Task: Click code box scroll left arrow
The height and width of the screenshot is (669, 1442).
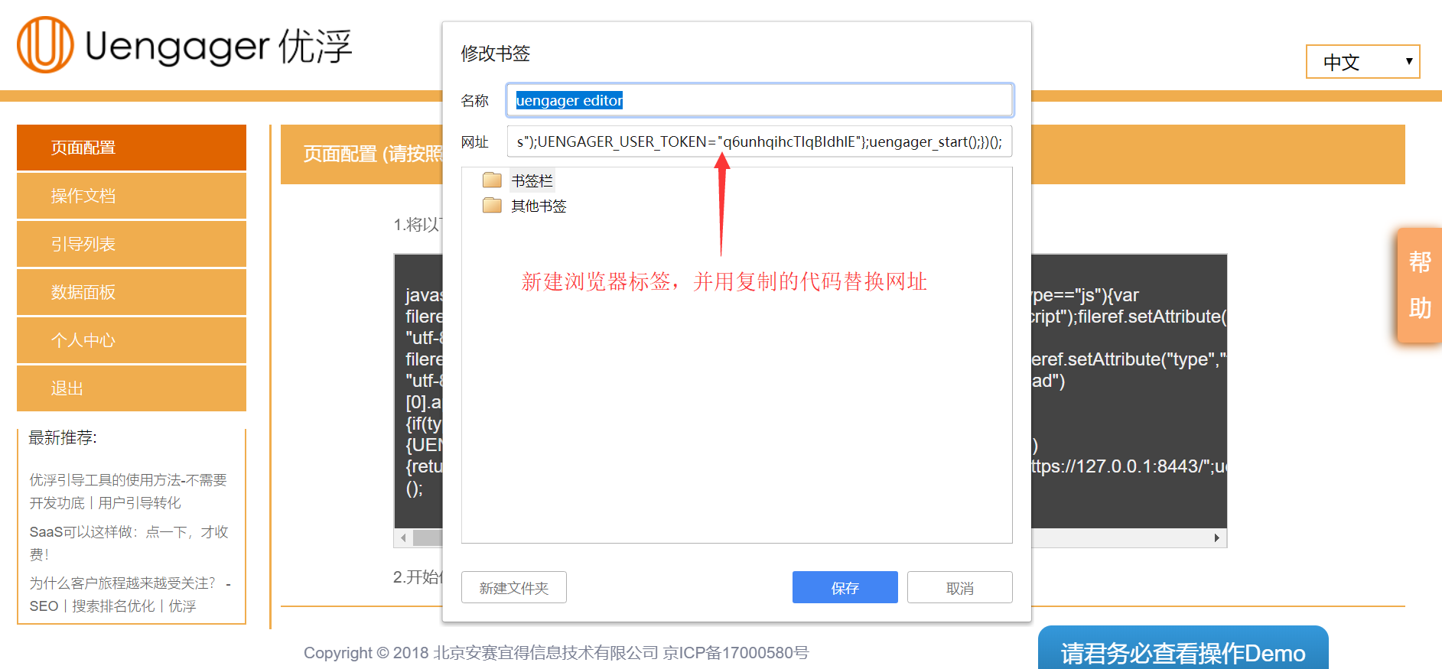Action: pyautogui.click(x=403, y=538)
